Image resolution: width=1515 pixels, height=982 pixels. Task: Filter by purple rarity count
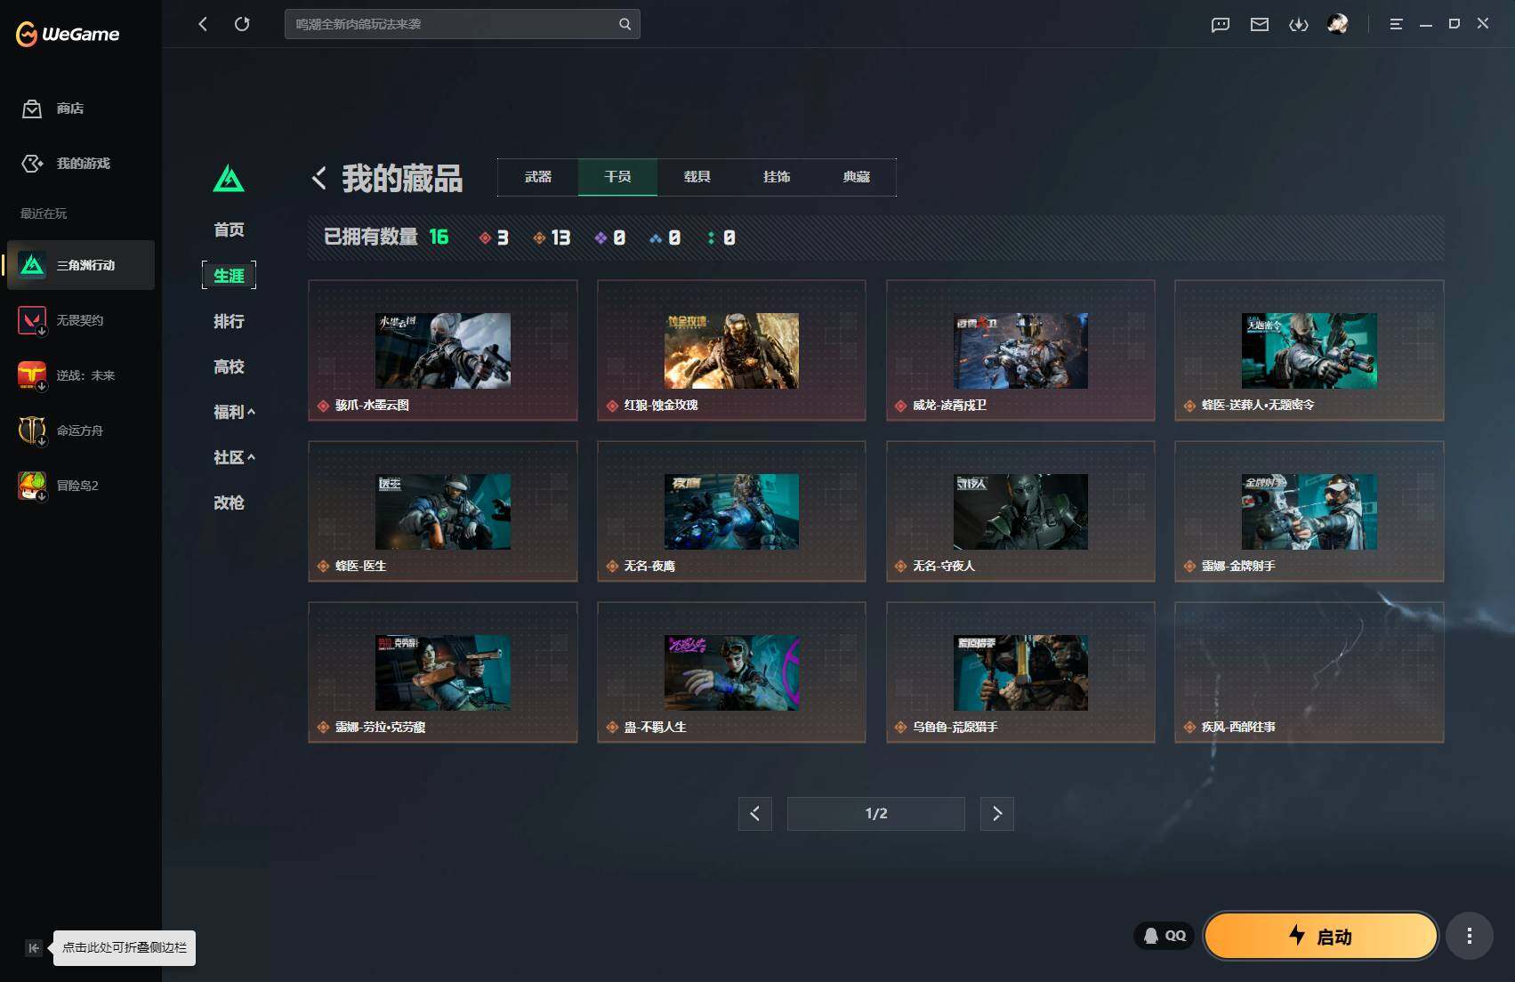pyautogui.click(x=610, y=237)
